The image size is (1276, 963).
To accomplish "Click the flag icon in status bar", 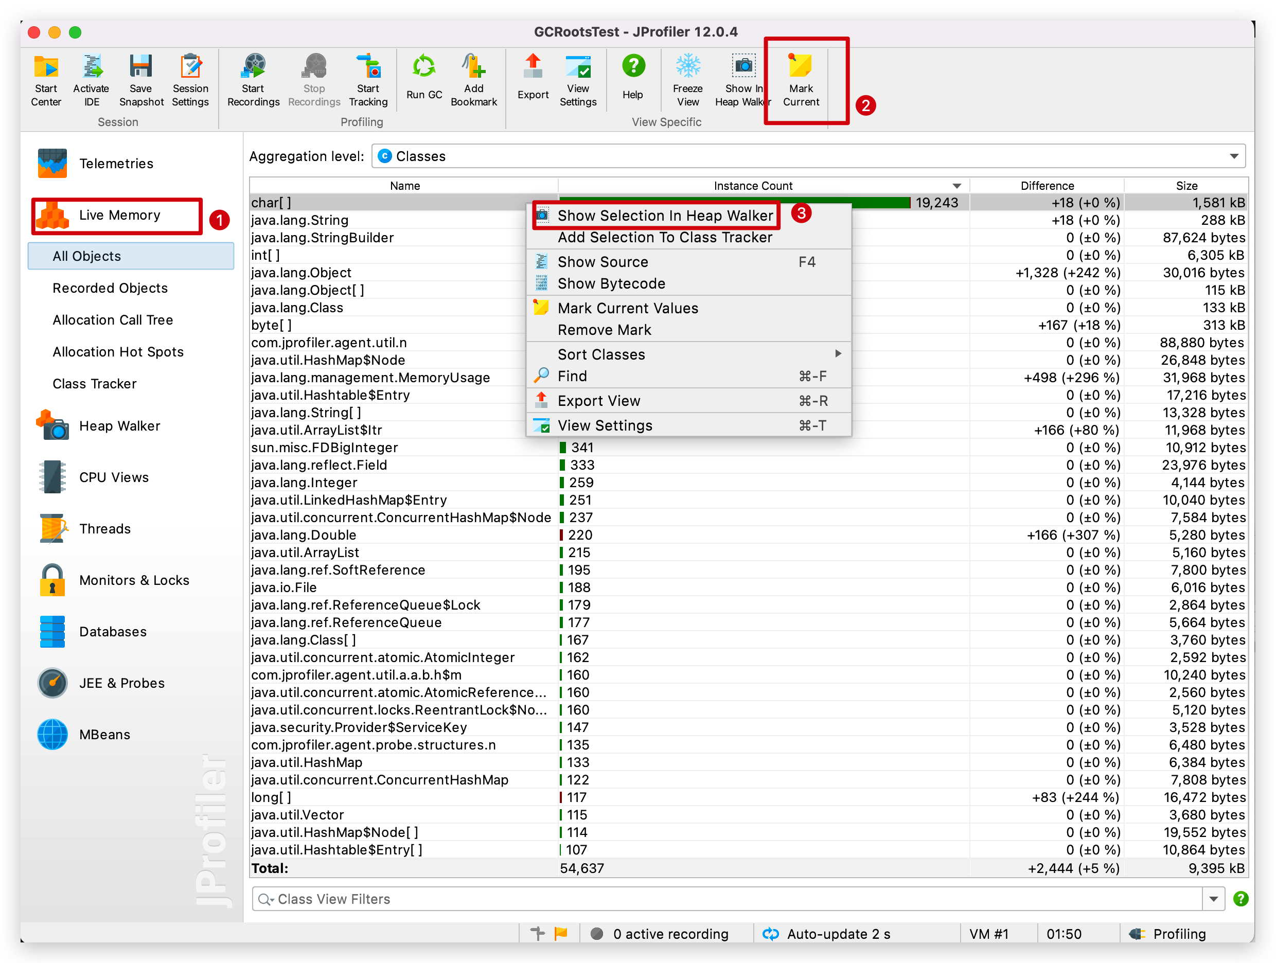I will click(x=561, y=933).
